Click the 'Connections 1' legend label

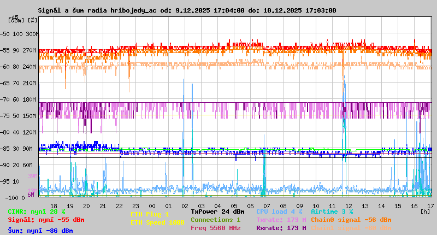(x=215, y=220)
